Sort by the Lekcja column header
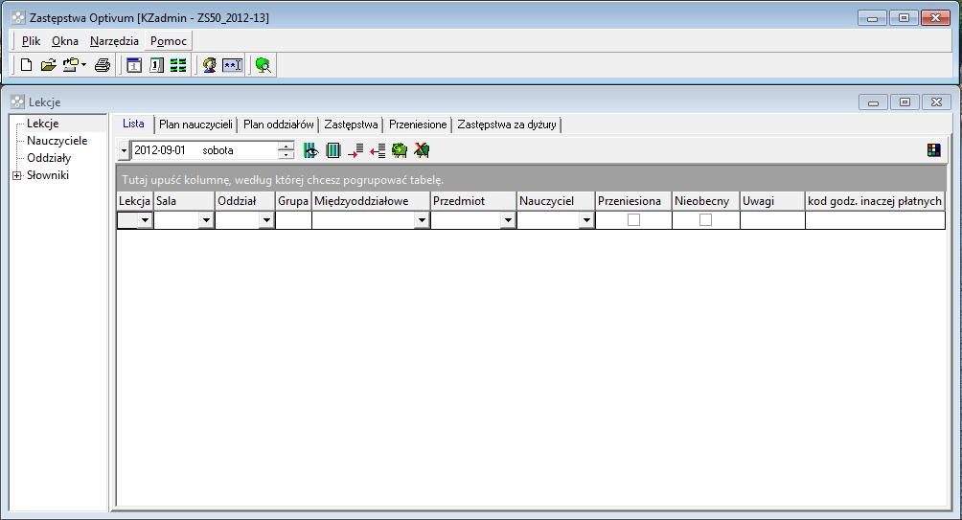Screen dimensions: 962x520 (134, 201)
